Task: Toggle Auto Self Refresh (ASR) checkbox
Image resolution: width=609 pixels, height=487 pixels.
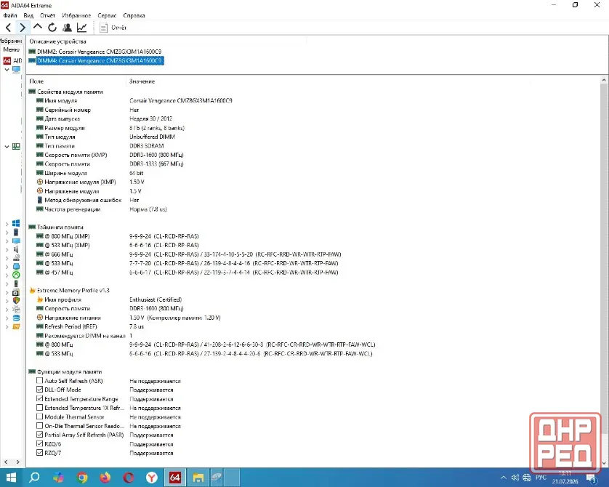Action: (40, 381)
